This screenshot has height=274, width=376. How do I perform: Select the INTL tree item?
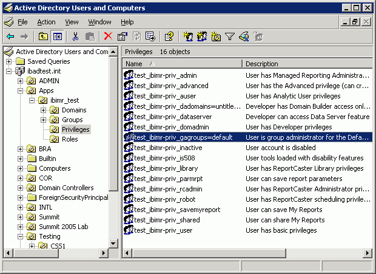45,207
